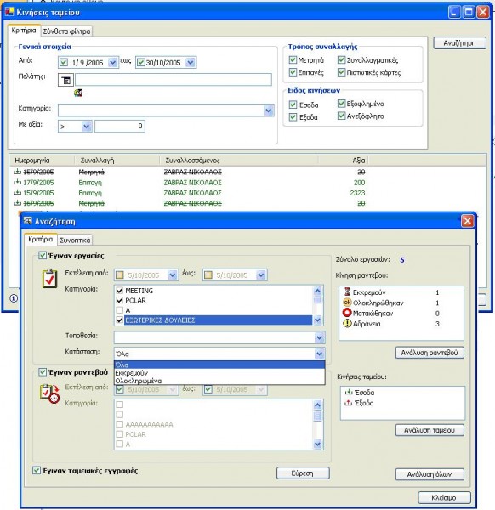Uncheck Συναλλαγματικές checkbox
Viewport: 495px width, 510px height.
click(x=341, y=59)
